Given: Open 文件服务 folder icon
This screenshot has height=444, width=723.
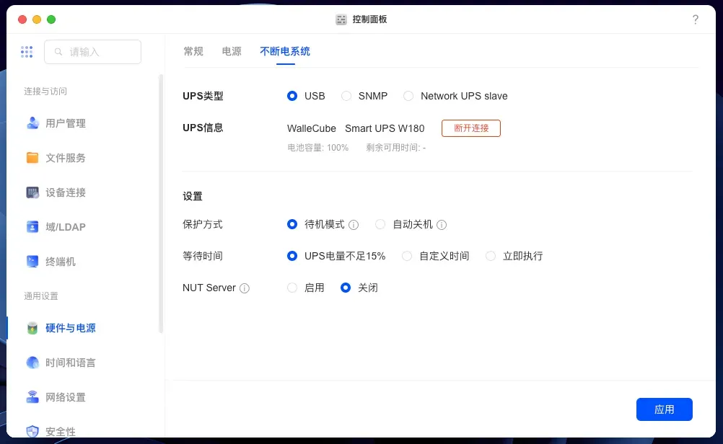Looking at the screenshot, I should click(x=32, y=158).
